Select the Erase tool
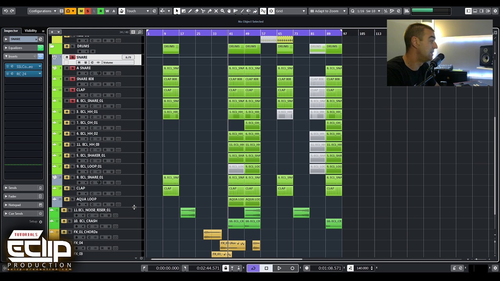This screenshot has width=500, height=281. point(196,11)
